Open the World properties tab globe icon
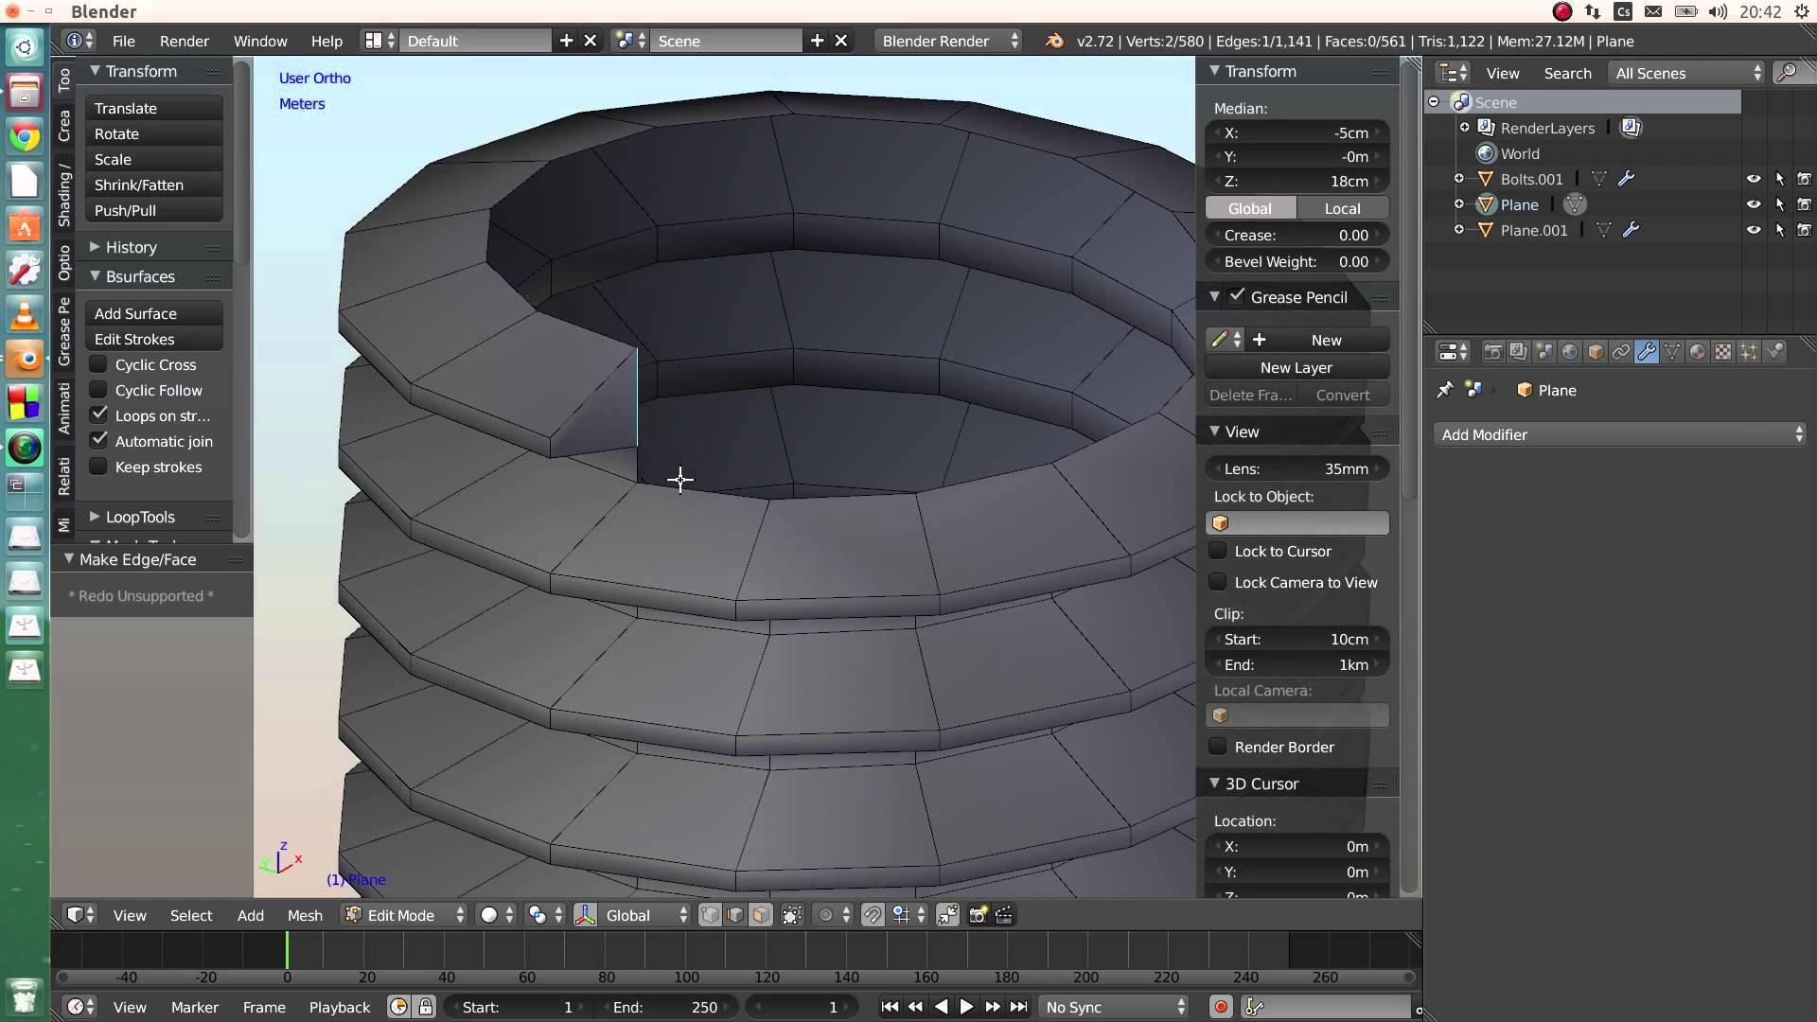Image resolution: width=1817 pixels, height=1022 pixels. click(x=1569, y=352)
